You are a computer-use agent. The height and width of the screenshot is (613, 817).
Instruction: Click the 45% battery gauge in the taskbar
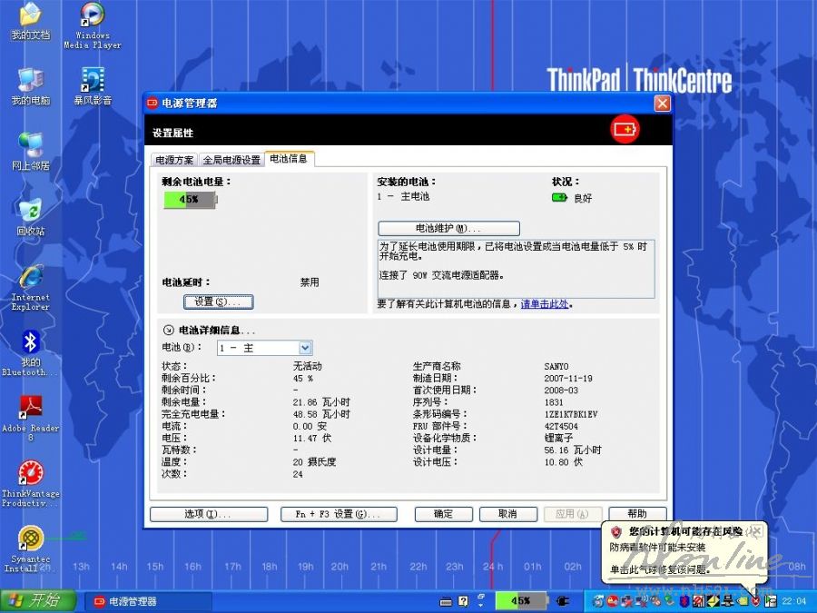(521, 601)
